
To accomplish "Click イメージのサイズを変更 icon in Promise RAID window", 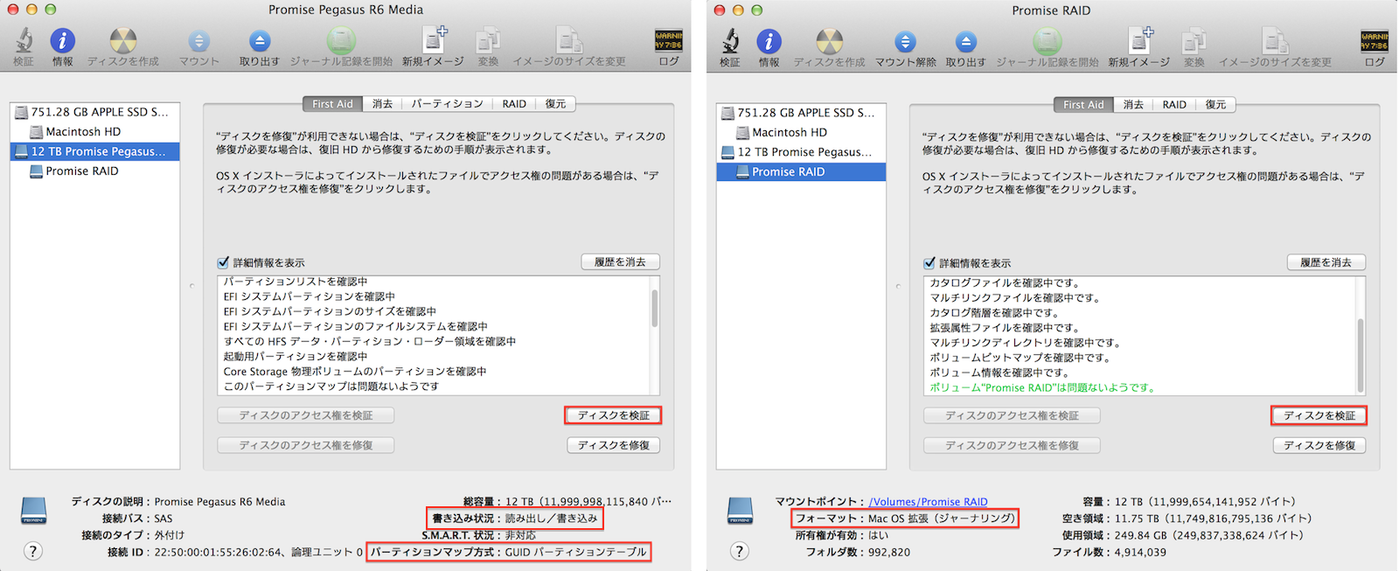I will [x=1276, y=41].
